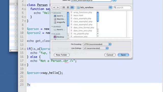Go back with the left arrow button

[x=54, y=7]
